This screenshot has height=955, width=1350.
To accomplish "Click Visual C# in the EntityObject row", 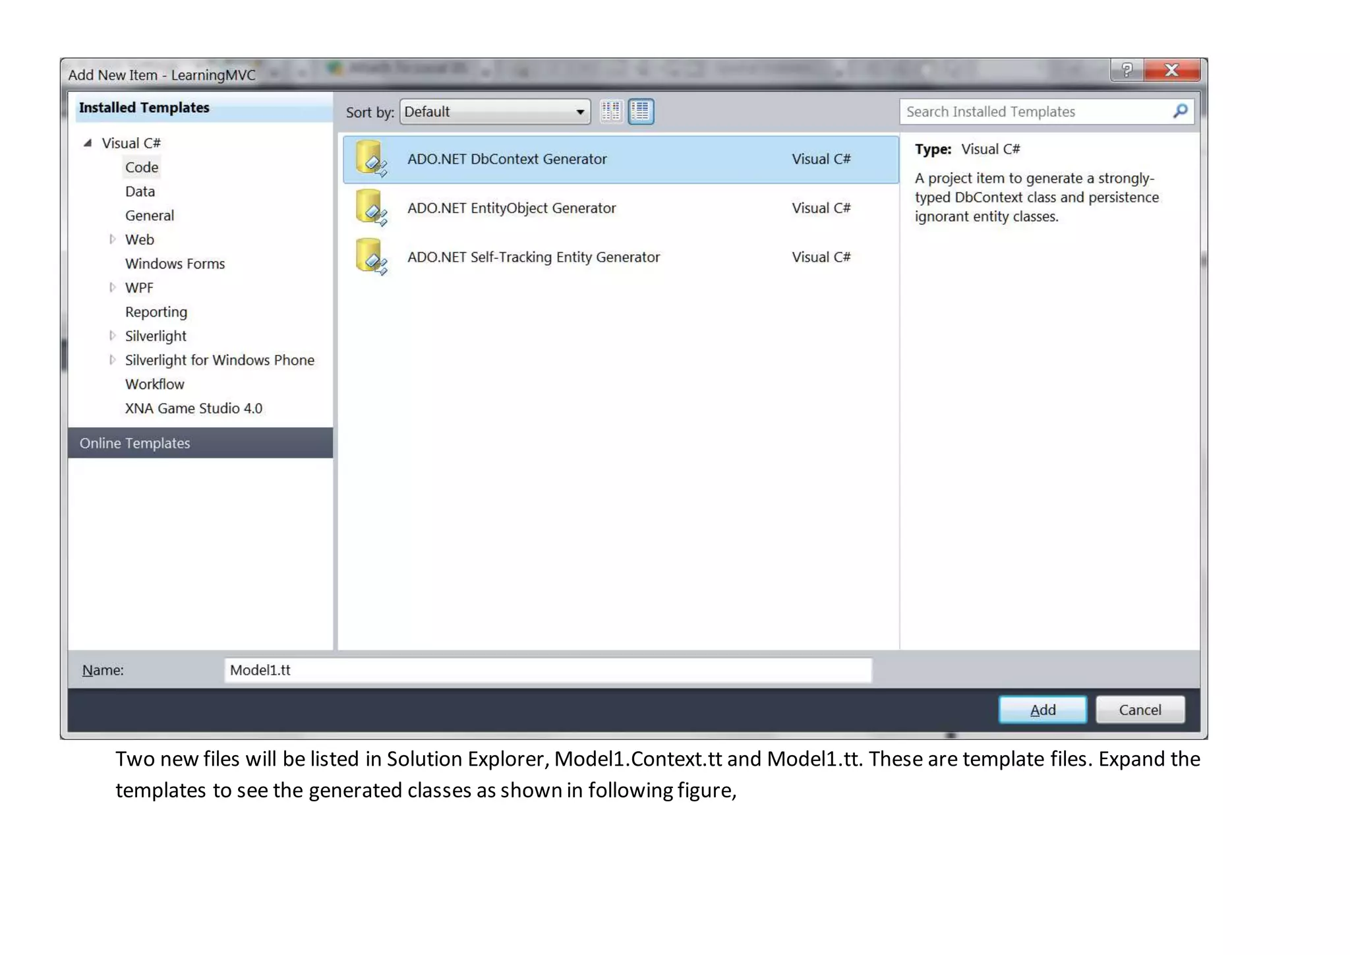I will coord(821,208).
